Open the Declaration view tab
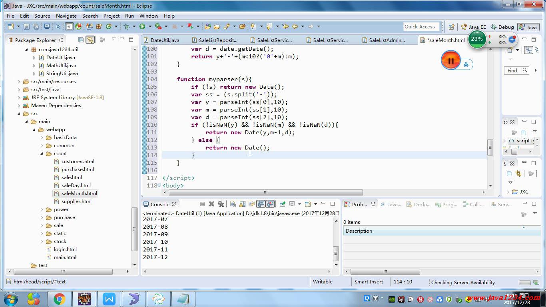 click(418, 204)
